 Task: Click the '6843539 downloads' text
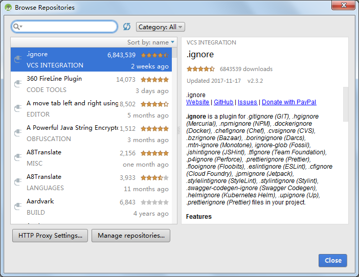246,69
